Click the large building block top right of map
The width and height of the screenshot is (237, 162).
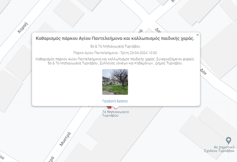[207, 12]
